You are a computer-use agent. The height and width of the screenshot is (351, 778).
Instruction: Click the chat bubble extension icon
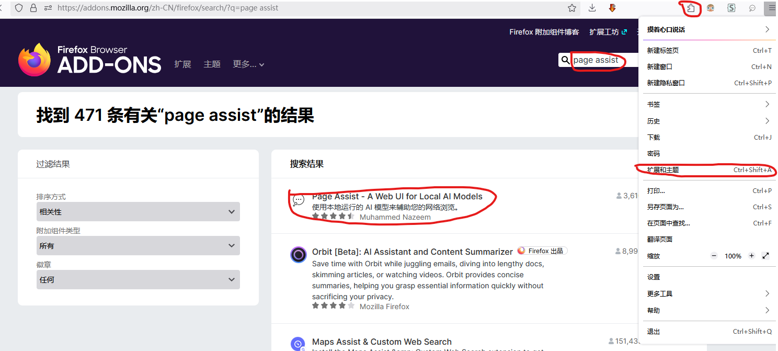pyautogui.click(x=752, y=8)
